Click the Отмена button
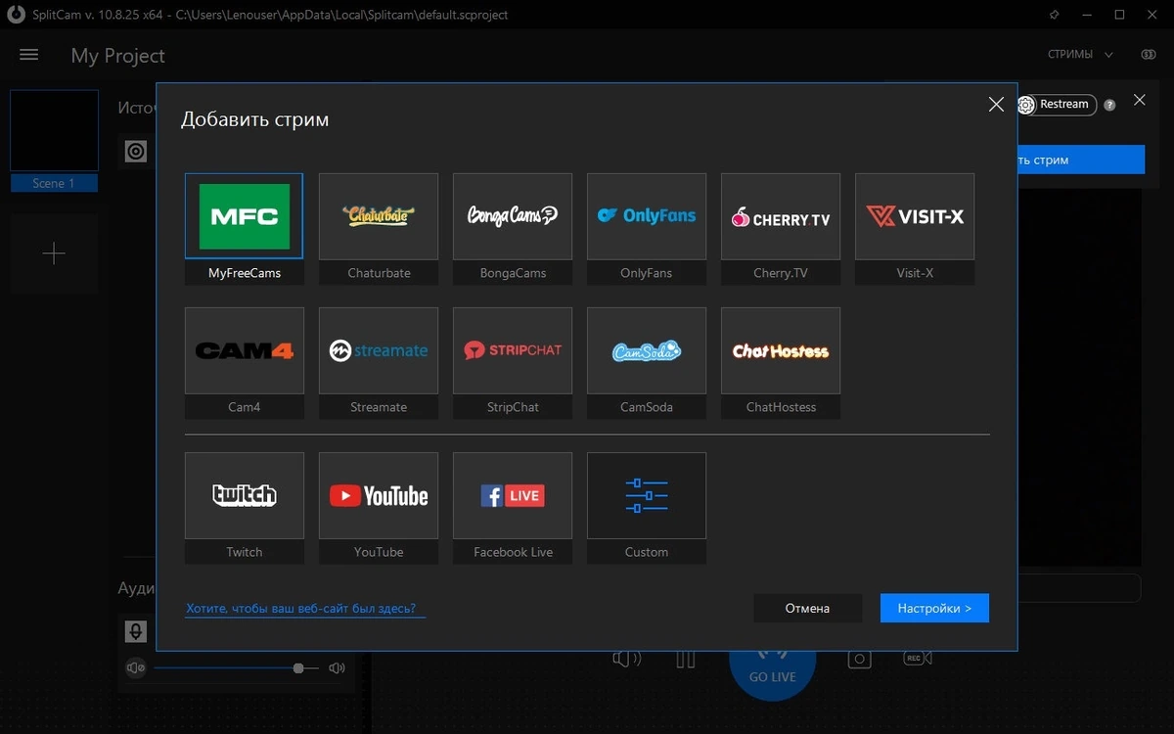Viewport: 1174px width, 734px height. coord(808,608)
